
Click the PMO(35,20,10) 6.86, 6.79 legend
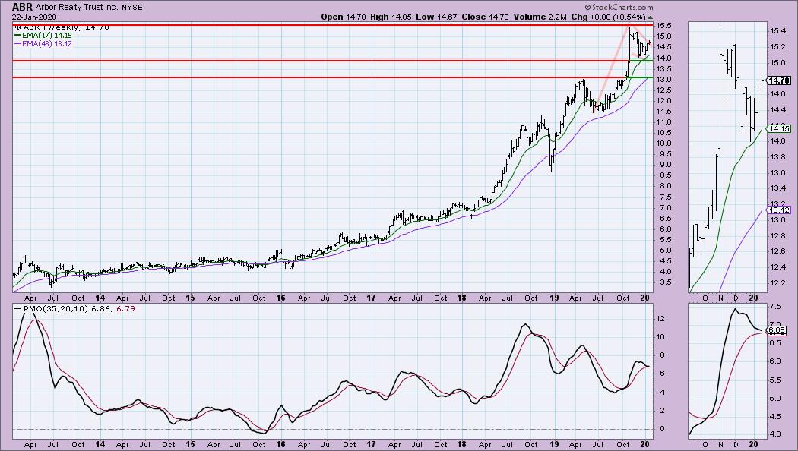[79, 308]
